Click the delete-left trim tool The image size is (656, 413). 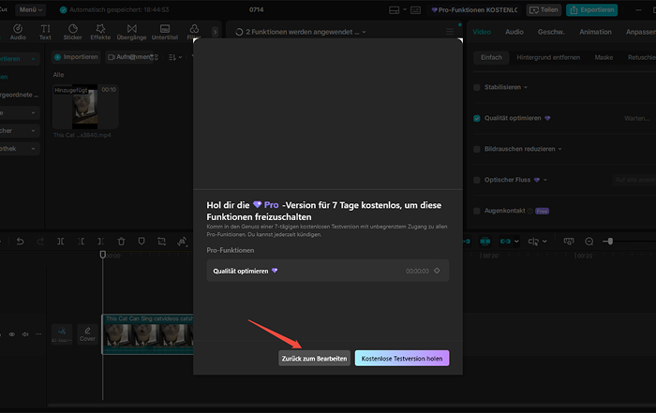tap(81, 242)
